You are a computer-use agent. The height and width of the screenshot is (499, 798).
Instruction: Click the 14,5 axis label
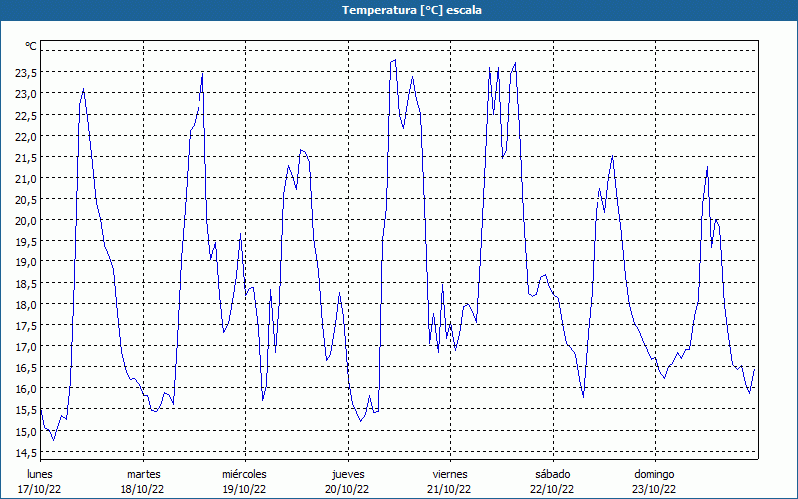coord(26,452)
